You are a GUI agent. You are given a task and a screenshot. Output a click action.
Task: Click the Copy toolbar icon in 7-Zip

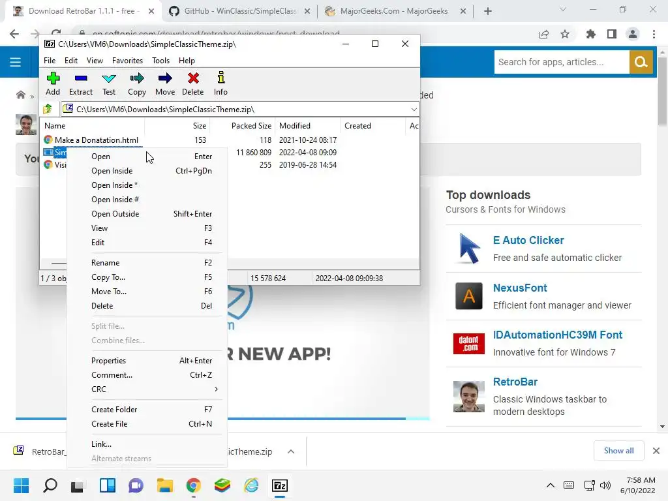pos(137,83)
